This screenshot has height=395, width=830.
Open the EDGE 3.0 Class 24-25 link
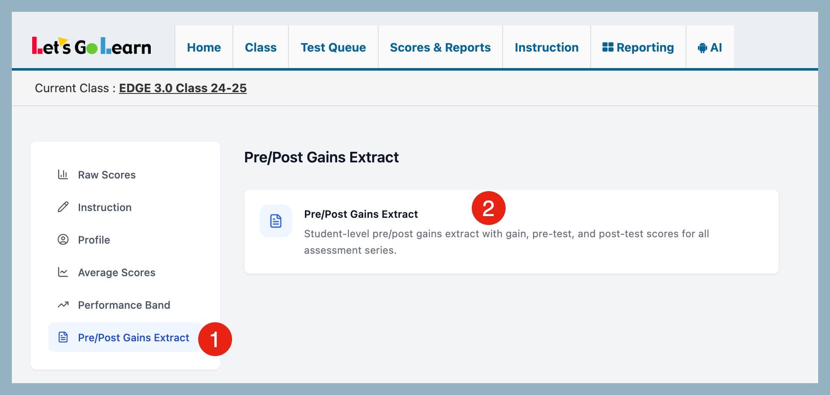[183, 88]
